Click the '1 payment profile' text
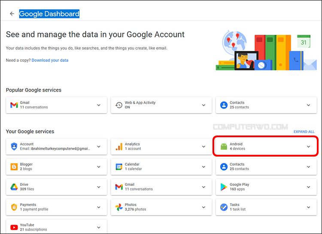This screenshot has height=234, width=322. click(34, 209)
